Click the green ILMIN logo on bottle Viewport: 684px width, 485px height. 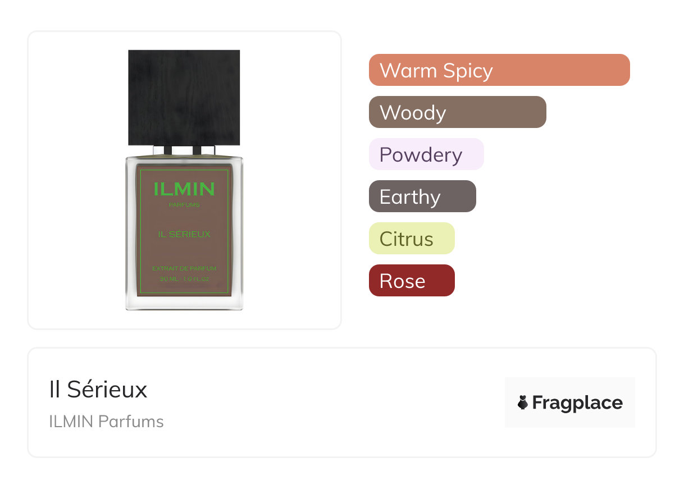184,189
